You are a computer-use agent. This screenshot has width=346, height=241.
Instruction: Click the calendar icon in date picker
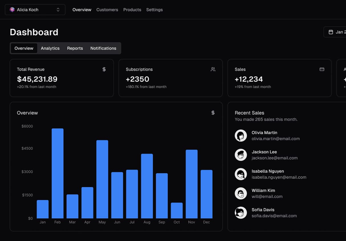pyautogui.click(x=331, y=32)
